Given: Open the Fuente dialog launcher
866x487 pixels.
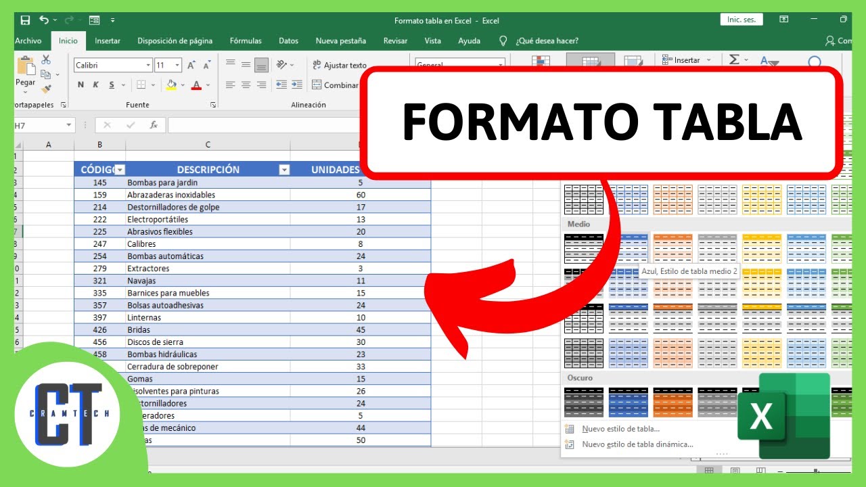Looking at the screenshot, I should click(212, 105).
